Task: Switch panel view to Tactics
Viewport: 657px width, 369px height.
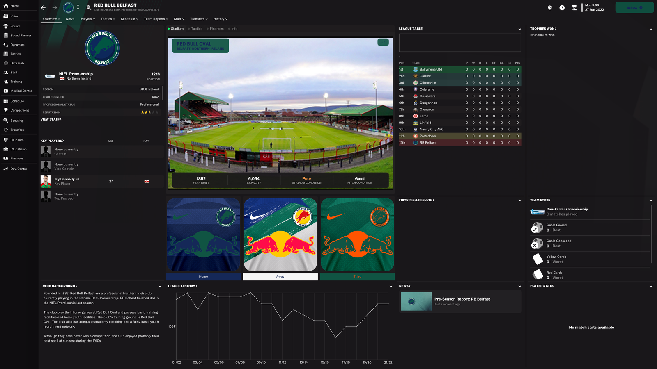Action: [x=196, y=29]
